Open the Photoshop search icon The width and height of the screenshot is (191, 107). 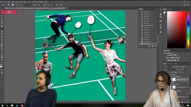(184, 5)
